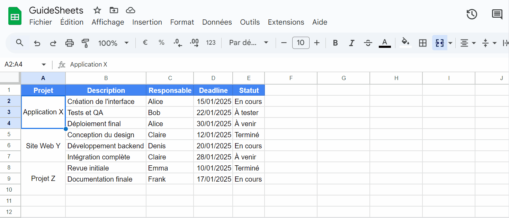
Task: Open horizontal align dropdown
Action: pos(468,43)
